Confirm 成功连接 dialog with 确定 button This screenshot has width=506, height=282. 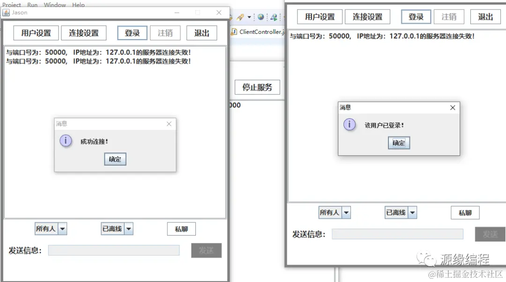(x=115, y=159)
